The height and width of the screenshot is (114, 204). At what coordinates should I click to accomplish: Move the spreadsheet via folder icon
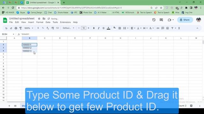(x=44, y=19)
